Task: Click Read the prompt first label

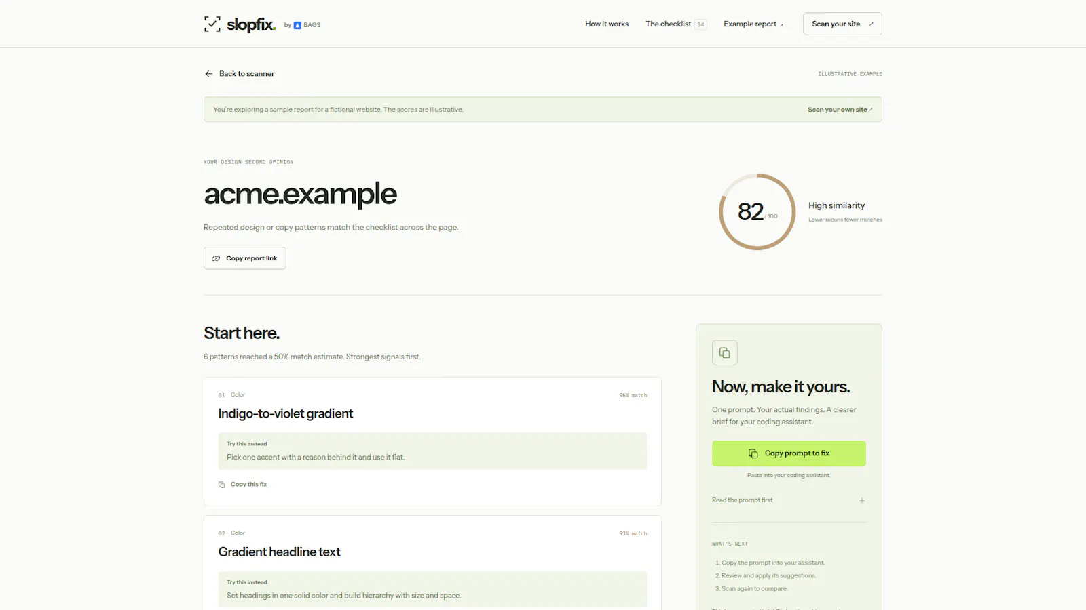Action: point(742,500)
